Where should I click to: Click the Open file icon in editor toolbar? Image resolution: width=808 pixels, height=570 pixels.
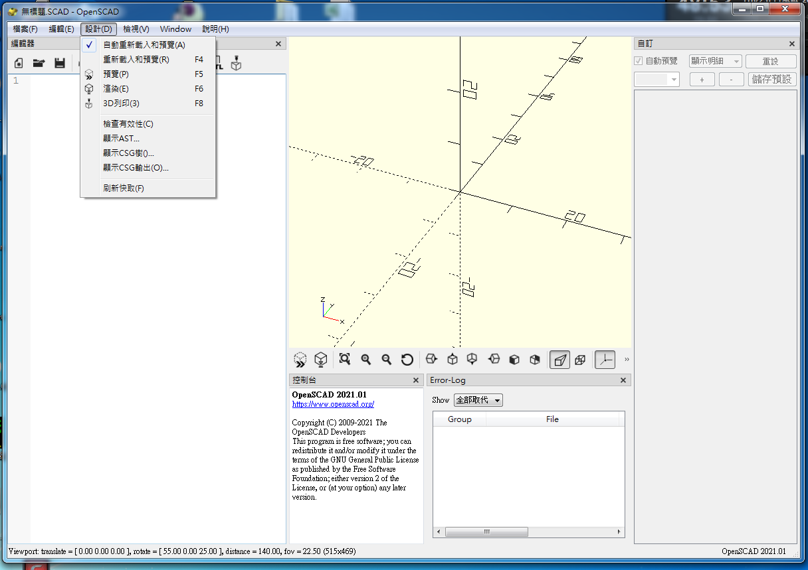39,64
